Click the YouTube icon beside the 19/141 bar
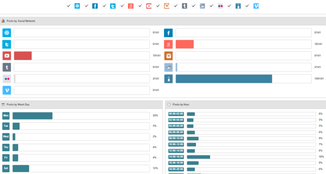This screenshot has width=326, height=174. [7, 56]
